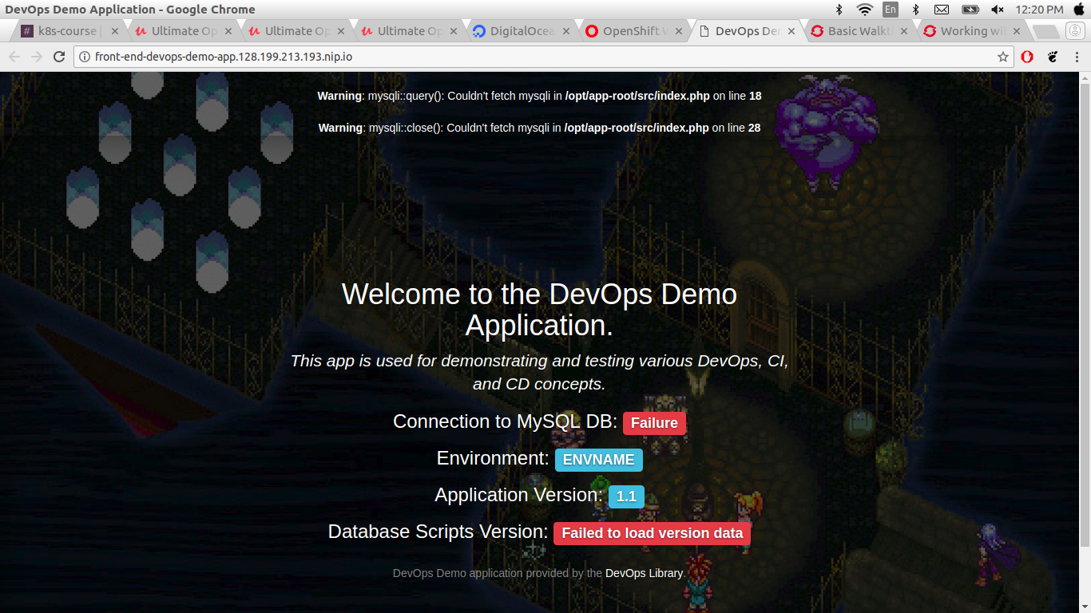This screenshot has height=613, width=1091.
Task: Click the ENVNAME environment badge
Action: [599, 460]
